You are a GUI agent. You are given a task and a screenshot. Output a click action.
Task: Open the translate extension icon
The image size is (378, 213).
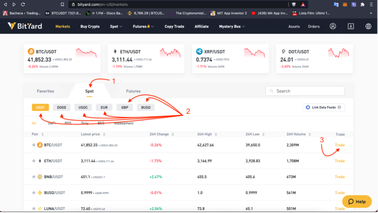click(x=336, y=5)
